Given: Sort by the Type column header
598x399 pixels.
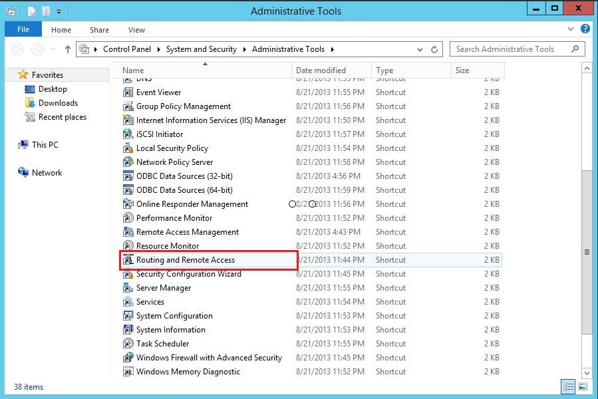Looking at the screenshot, I should point(412,70).
